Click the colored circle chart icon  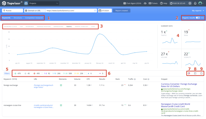(189, 73)
